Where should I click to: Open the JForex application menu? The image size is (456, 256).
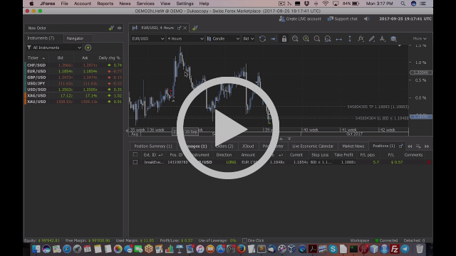point(48,4)
